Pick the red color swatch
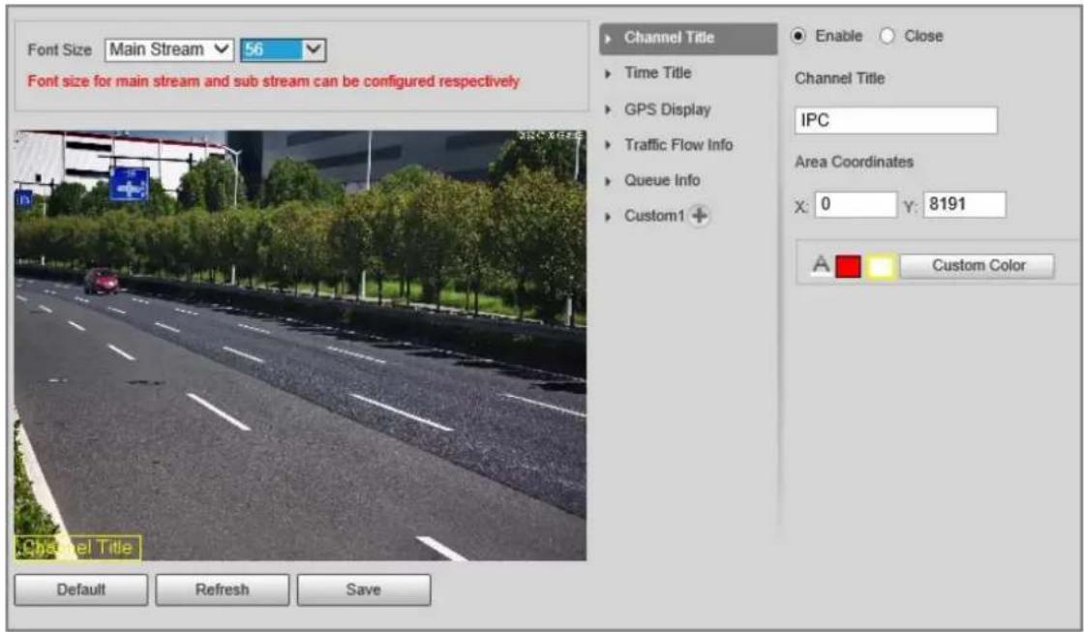The image size is (1084, 632). [x=848, y=266]
